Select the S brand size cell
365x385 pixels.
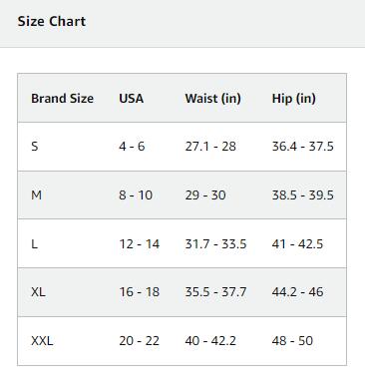35,147
